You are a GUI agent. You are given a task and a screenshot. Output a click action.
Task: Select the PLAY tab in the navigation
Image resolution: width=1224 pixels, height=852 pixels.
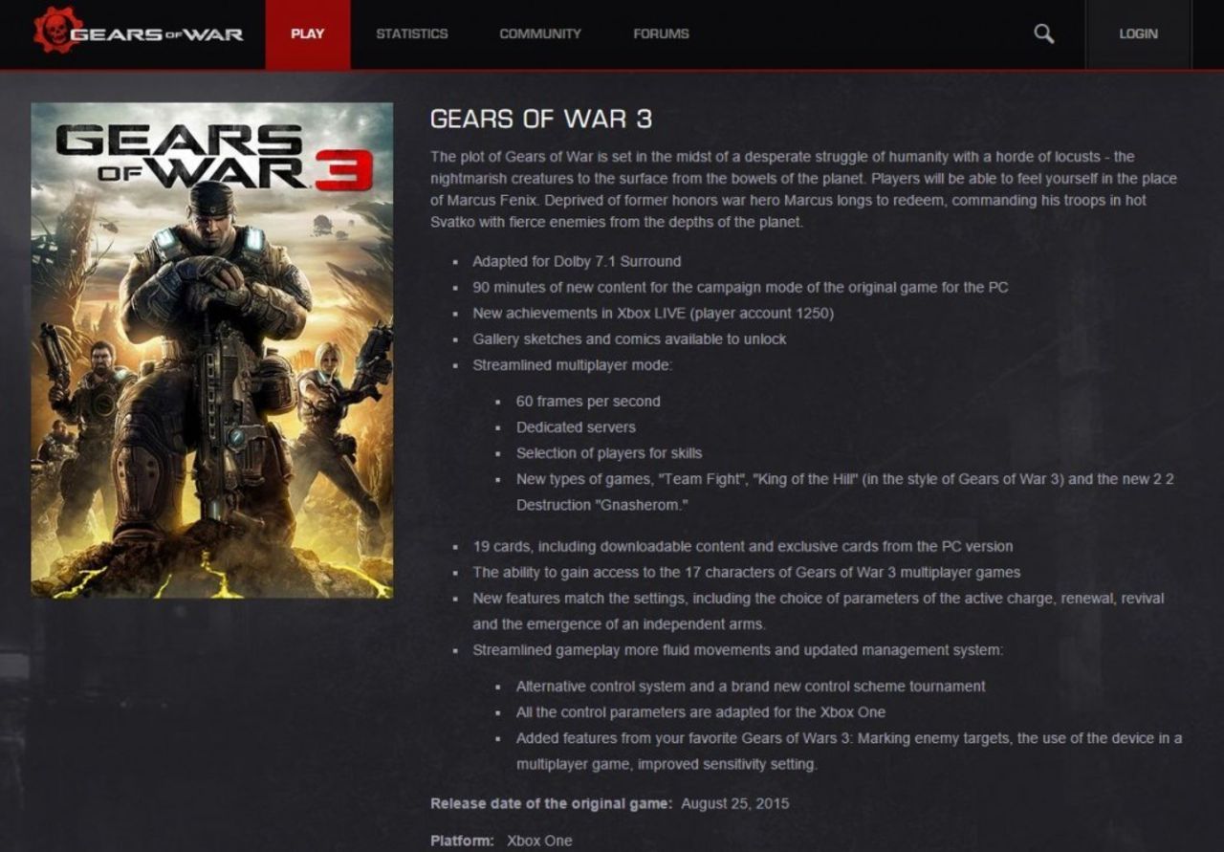tap(306, 33)
